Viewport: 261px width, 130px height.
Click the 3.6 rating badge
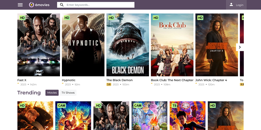109,84
